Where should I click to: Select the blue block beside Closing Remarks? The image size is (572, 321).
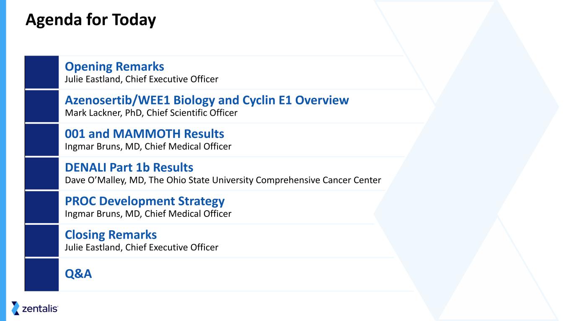pyautogui.click(x=42, y=241)
